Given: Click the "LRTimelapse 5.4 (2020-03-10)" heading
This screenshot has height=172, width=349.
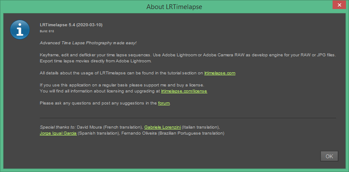Looking at the screenshot, I should pyautogui.click(x=71, y=25).
